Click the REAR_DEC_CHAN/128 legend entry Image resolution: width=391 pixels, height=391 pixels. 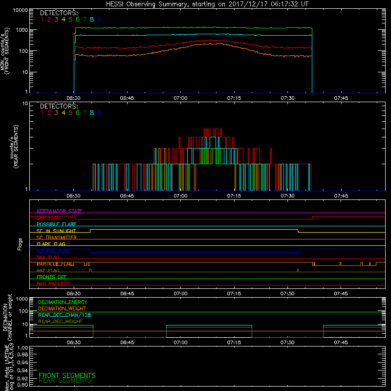coord(65,315)
